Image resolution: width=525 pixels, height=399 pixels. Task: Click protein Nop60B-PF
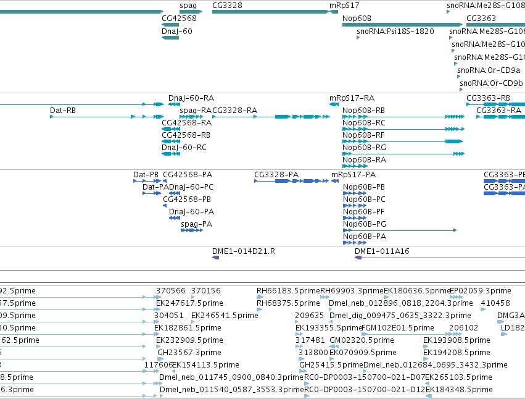(363, 212)
